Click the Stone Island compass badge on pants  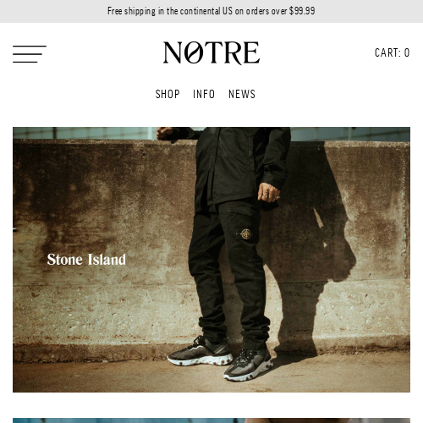tap(245, 234)
